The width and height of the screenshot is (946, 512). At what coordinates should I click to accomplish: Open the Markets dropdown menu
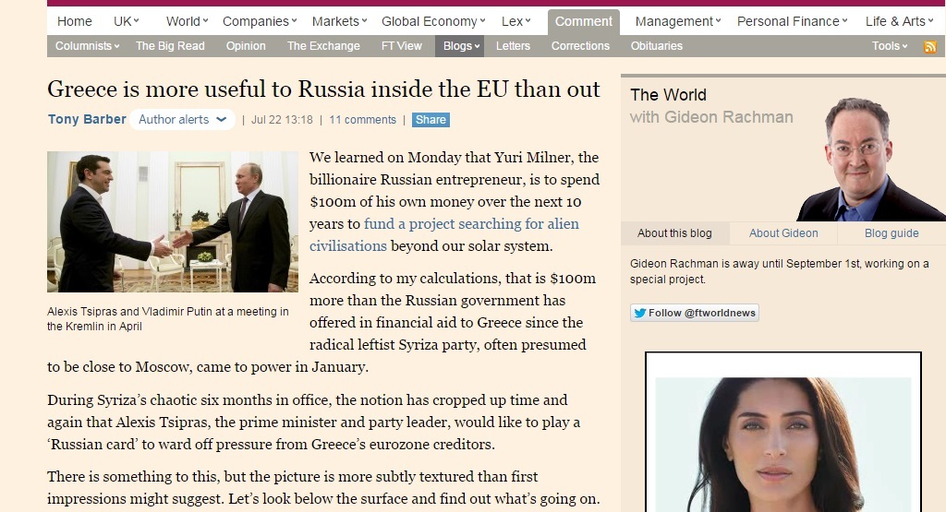(339, 22)
